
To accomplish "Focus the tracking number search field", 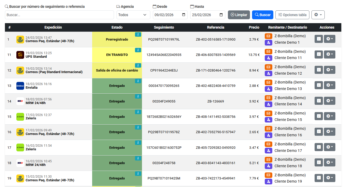I will point(59,15).
